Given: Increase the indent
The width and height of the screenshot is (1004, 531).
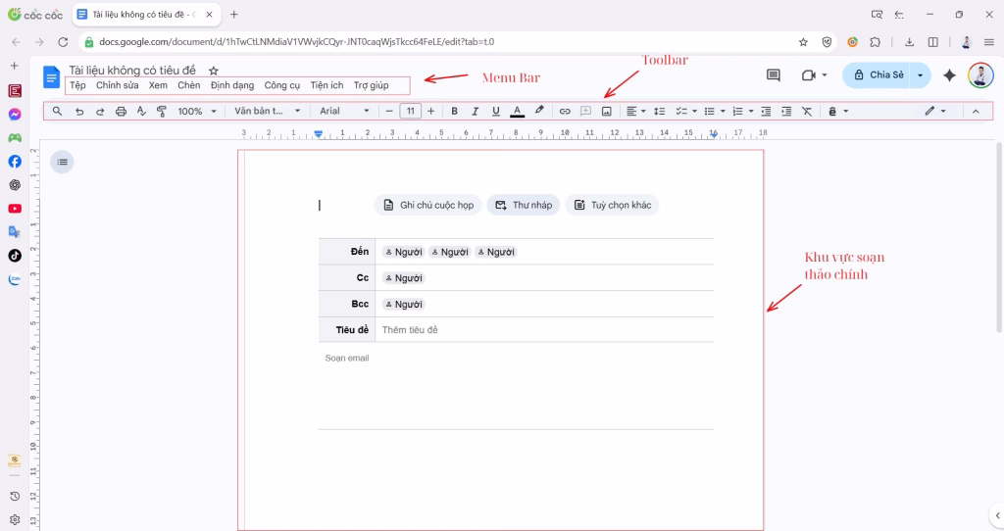Looking at the screenshot, I should click(x=786, y=112).
